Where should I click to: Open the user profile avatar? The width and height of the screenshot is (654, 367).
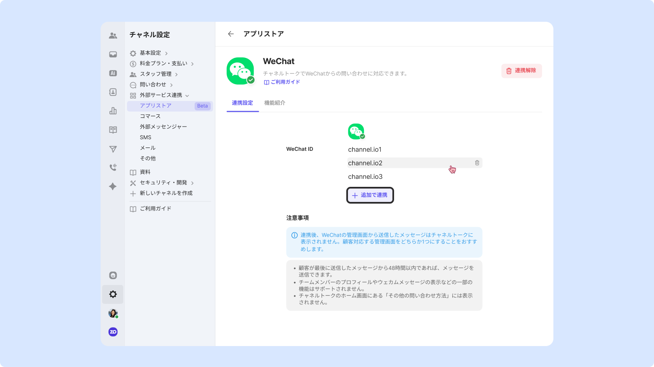click(x=113, y=313)
